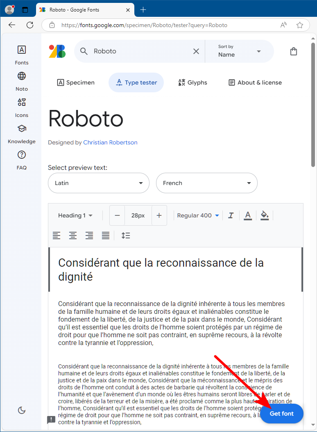The height and width of the screenshot is (432, 317).
Task: Switch to About & license tab
Action: [255, 82]
